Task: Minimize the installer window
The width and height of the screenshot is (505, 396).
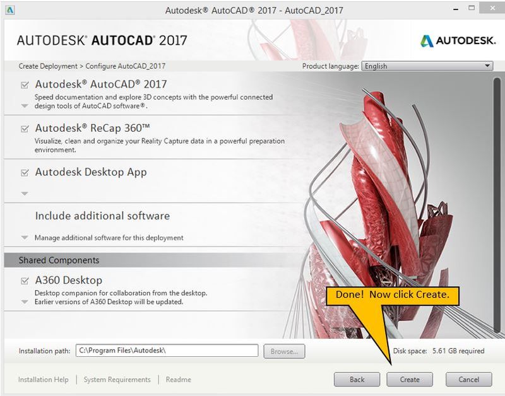Action: [x=456, y=9]
